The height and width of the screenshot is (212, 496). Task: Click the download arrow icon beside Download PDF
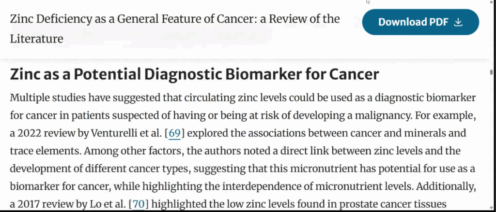click(458, 22)
